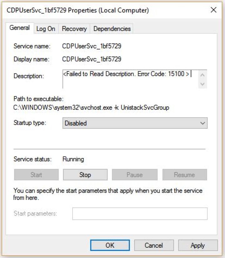Image resolution: width=225 pixels, height=258 pixels.
Task: Click the Service name label text
Action: pos(31,46)
